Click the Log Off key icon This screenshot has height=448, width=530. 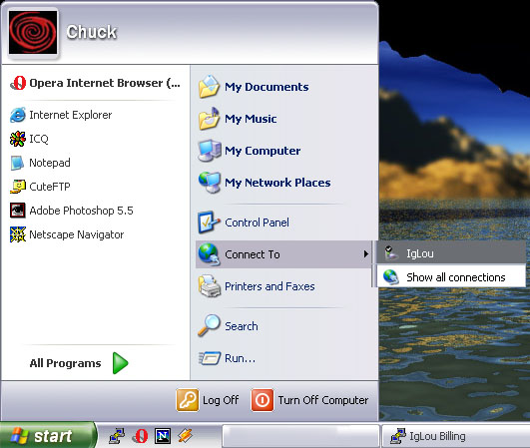188,400
